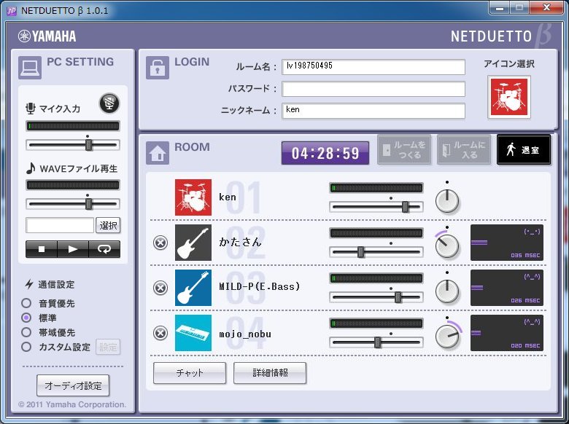Click かたさん's 035 msec latency display

(x=507, y=243)
